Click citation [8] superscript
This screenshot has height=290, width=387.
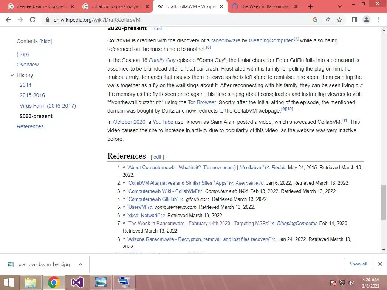pyautogui.click(x=209, y=47)
